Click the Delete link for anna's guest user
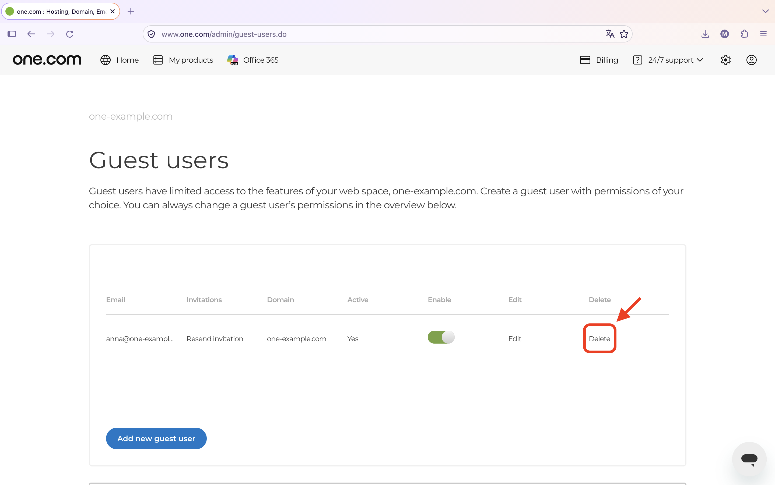This screenshot has width=775, height=485. click(599, 339)
